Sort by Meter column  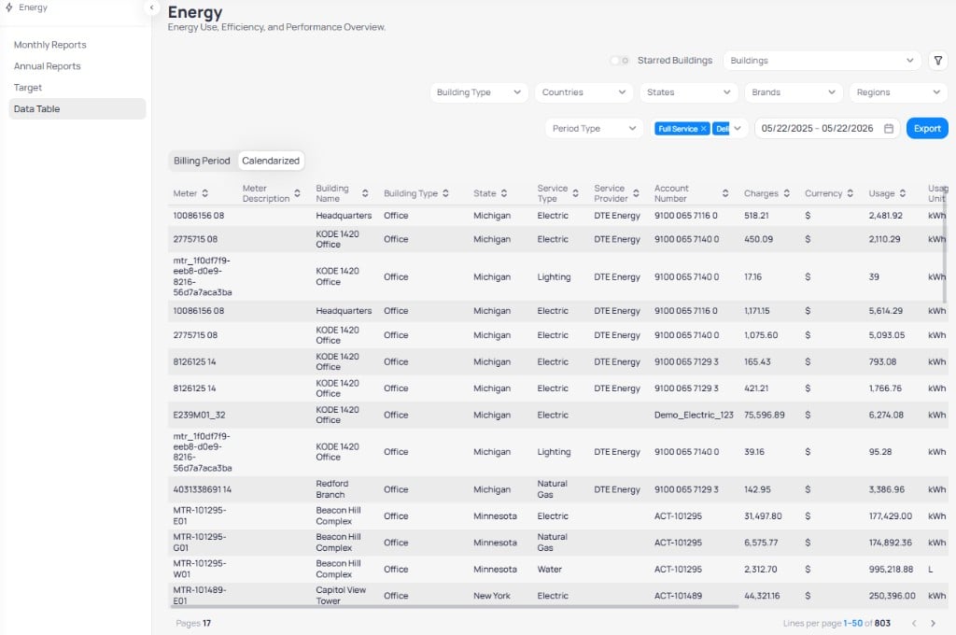[x=204, y=193]
